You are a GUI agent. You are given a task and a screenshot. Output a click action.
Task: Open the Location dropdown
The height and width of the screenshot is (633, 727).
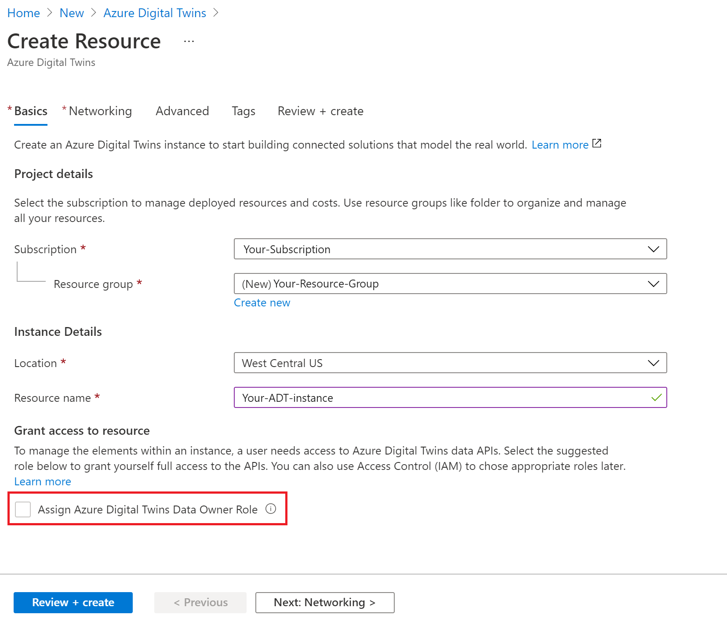[450, 363]
